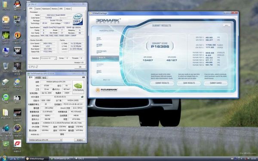Open the red-striped playerfs desktop shortcut
This screenshot has width=258, height=161.
point(18,144)
